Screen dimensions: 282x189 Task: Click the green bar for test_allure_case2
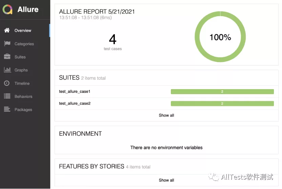222,103
